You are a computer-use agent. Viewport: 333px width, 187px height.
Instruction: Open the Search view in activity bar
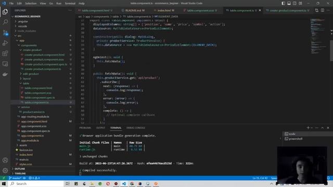coord(5,22)
